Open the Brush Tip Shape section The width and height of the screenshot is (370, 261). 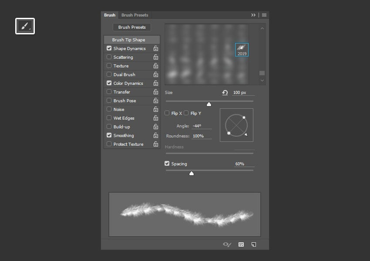click(x=128, y=40)
